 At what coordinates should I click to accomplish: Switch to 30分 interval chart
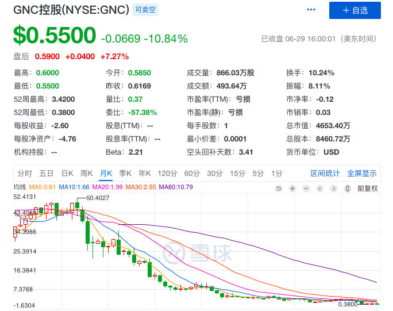pyautogui.click(x=215, y=173)
